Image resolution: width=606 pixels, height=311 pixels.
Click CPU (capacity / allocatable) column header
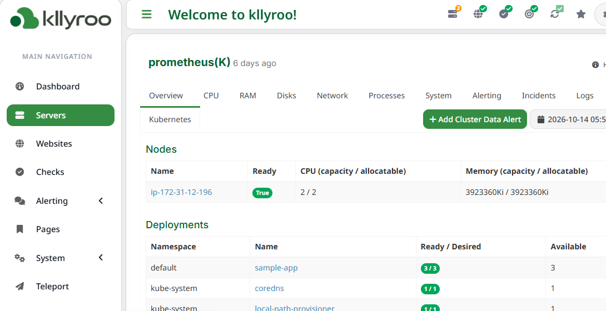[x=353, y=171]
